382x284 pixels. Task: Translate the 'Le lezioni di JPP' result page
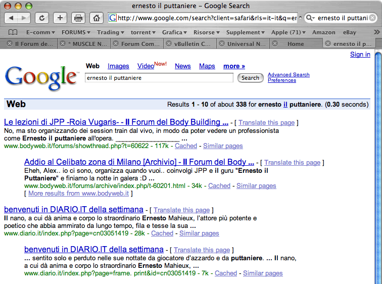tap(266, 122)
